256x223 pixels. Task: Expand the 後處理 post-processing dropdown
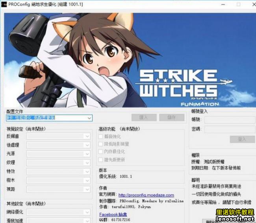(58, 145)
